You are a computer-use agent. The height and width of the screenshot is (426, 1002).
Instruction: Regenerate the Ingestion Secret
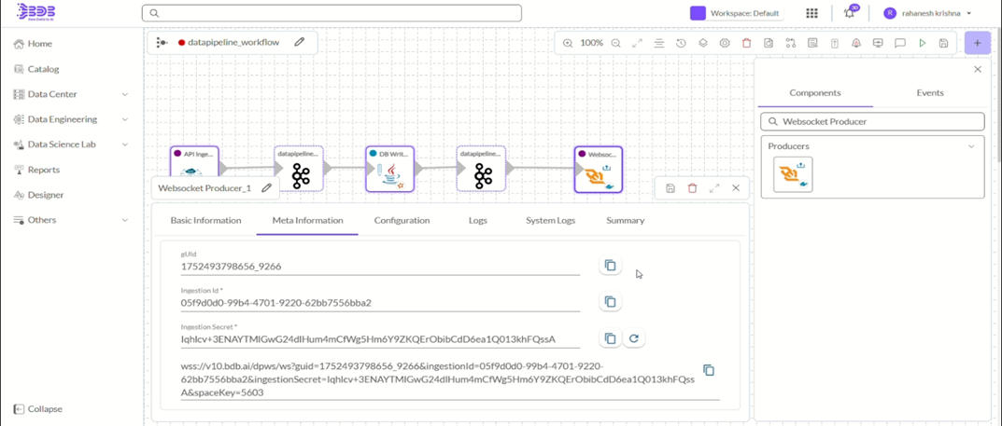[x=634, y=338]
